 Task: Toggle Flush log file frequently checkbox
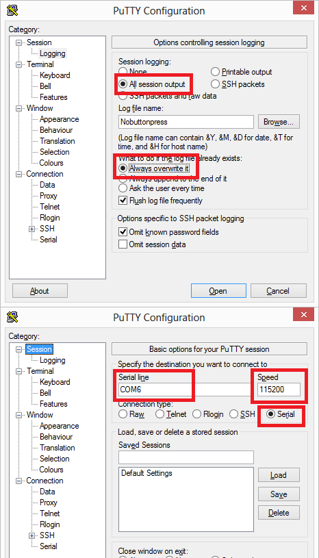tap(123, 201)
